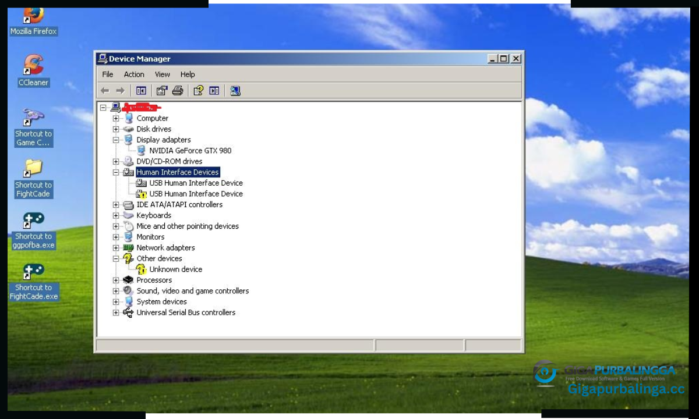Expand the Mice and other pointing devices category
The image size is (699, 419).
(116, 226)
